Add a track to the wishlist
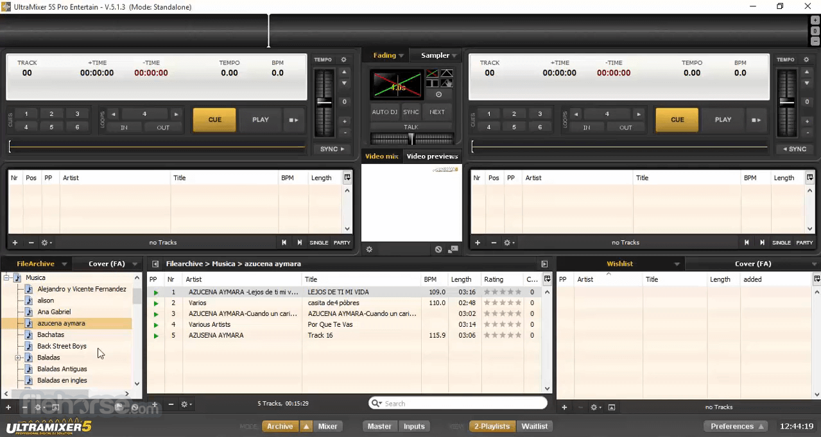Viewport: 821px width, 437px height. click(564, 407)
